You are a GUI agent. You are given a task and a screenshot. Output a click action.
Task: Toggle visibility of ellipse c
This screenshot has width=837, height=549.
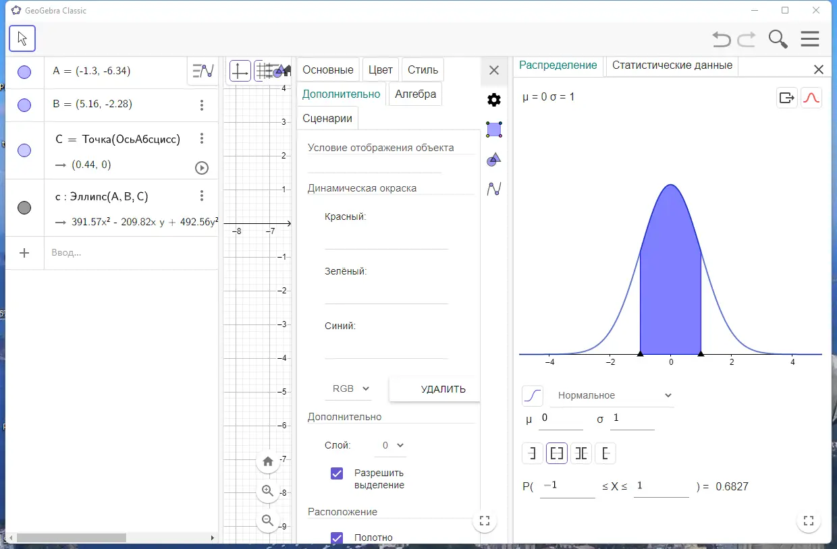click(x=24, y=208)
